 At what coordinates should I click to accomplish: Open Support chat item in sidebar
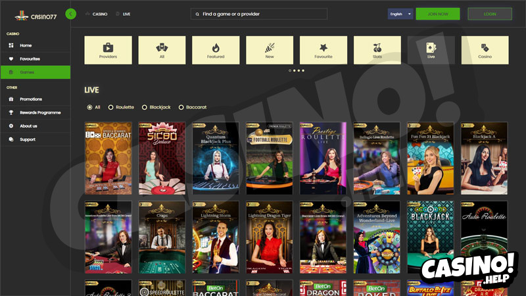(36, 139)
